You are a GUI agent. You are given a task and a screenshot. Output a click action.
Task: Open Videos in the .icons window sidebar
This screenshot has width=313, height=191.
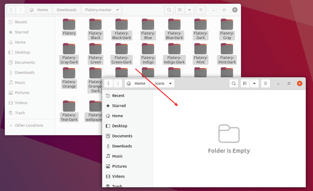(127, 176)
